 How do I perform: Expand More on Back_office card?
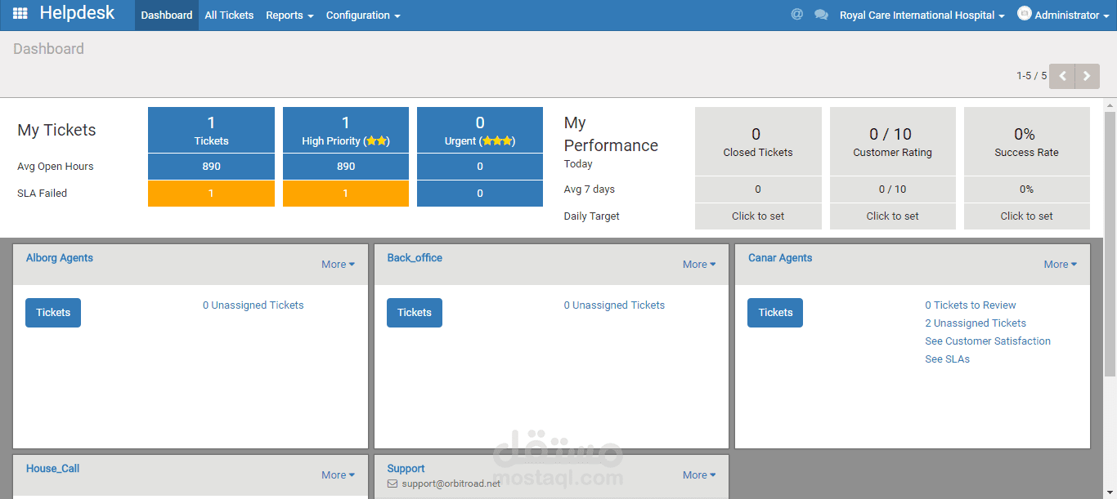pos(699,265)
